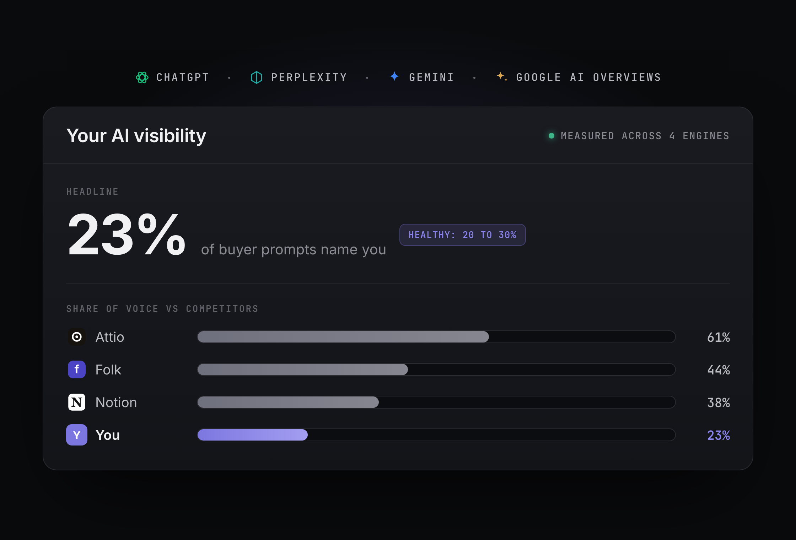The height and width of the screenshot is (540, 796).
Task: Click the 38% value for Notion
Action: pyautogui.click(x=719, y=403)
